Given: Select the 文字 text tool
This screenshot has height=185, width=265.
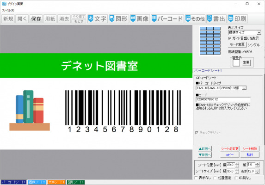Looking at the screenshot, I should tap(98, 18).
